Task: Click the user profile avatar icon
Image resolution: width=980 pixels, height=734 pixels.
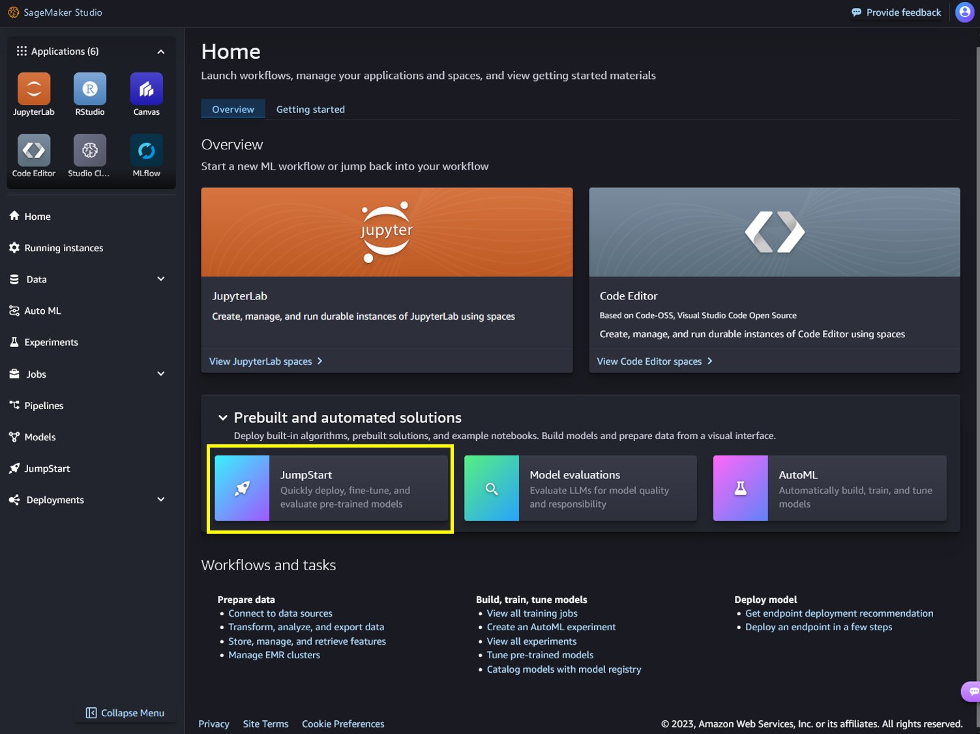Action: [x=964, y=12]
